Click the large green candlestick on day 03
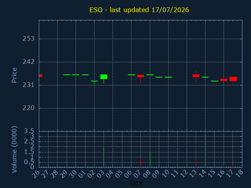The image size is (251, 188). click(104, 77)
